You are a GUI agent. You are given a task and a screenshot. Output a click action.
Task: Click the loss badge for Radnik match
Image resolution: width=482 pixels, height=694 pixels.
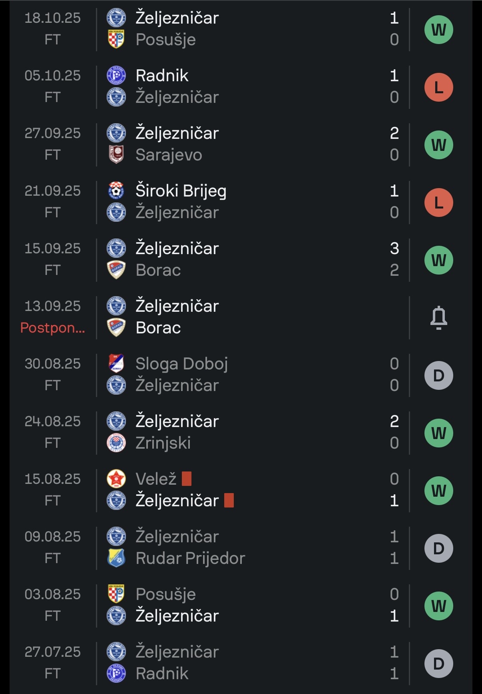click(x=438, y=87)
